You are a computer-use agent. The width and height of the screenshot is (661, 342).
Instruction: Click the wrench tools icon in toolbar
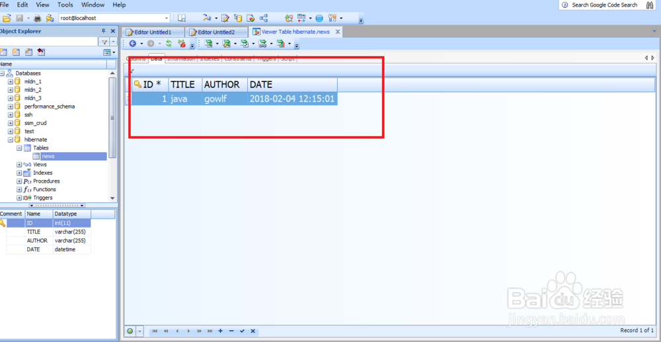[332, 18]
